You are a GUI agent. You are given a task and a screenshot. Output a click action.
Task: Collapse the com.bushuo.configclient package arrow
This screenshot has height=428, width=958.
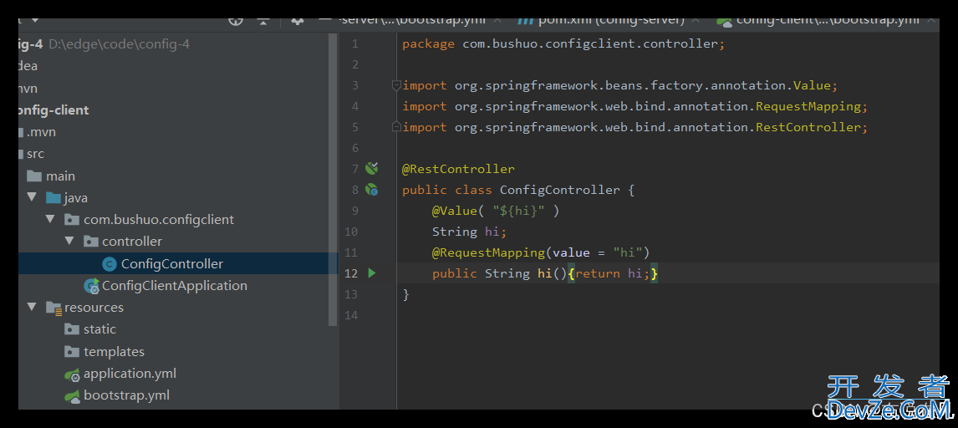(x=51, y=219)
